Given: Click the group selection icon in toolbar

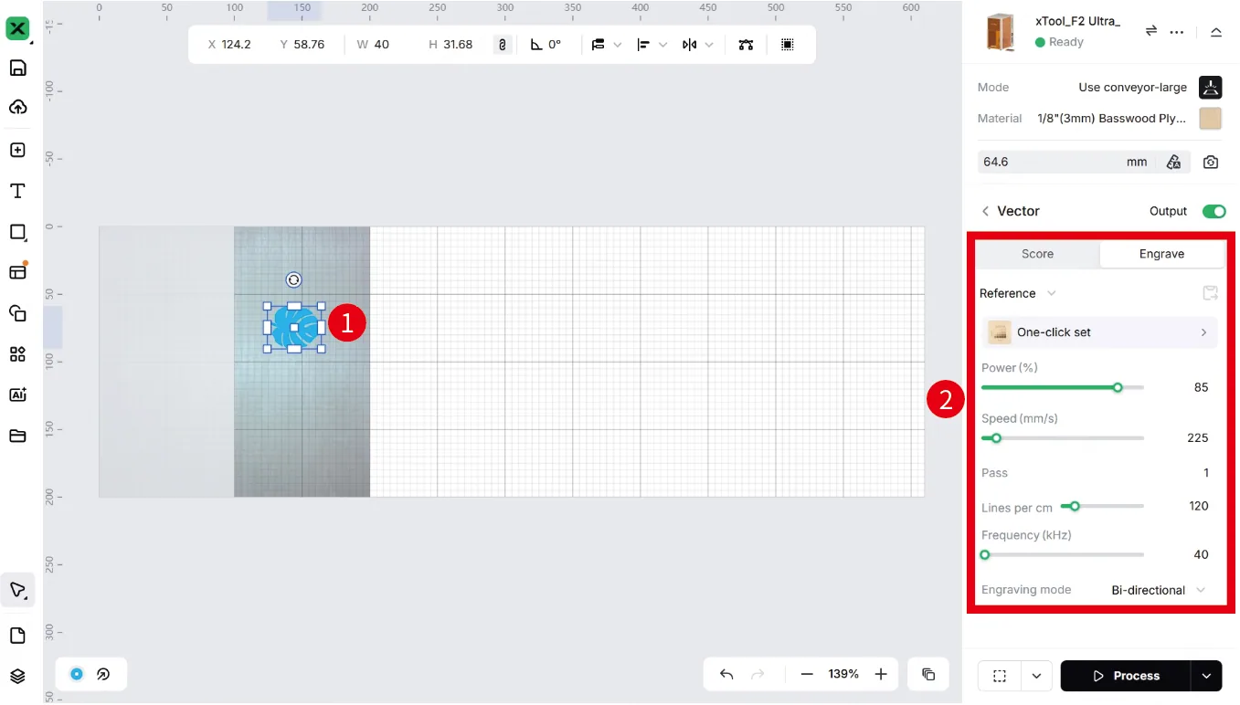Looking at the screenshot, I should (788, 44).
